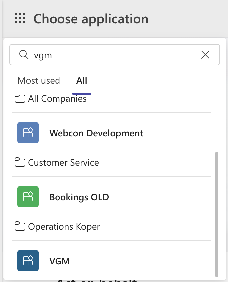
Task: Click the All Companies folder icon
Action: click(20, 99)
